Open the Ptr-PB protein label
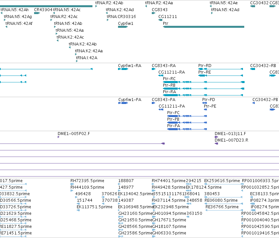 (173, 119)
